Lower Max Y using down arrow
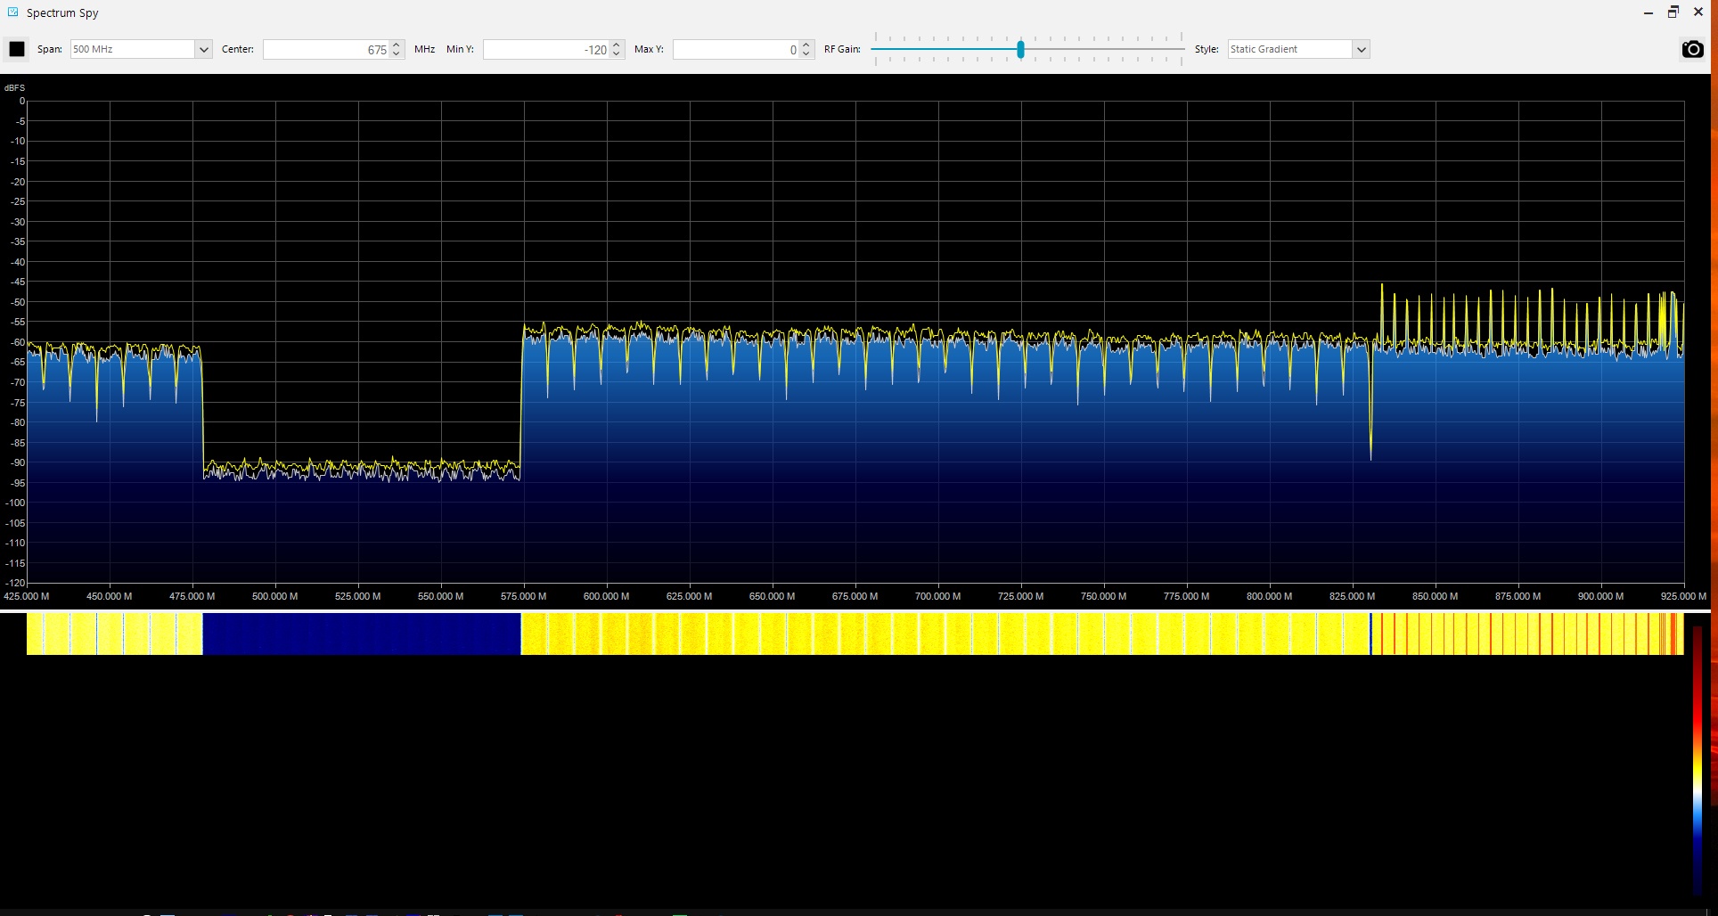Image resolution: width=1718 pixels, height=916 pixels. [x=806, y=53]
